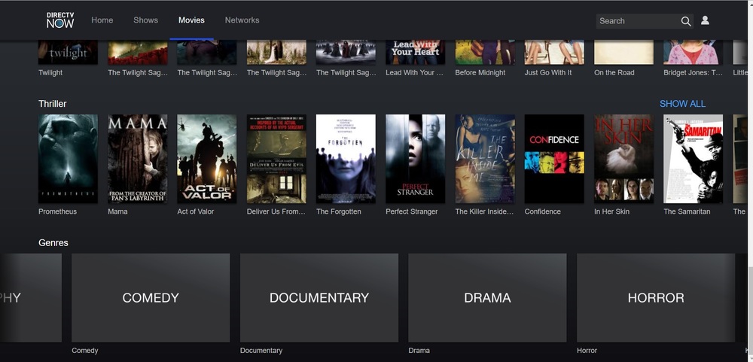Click the Comedy label under tile
Screen dimensions: 753x362
(x=85, y=351)
